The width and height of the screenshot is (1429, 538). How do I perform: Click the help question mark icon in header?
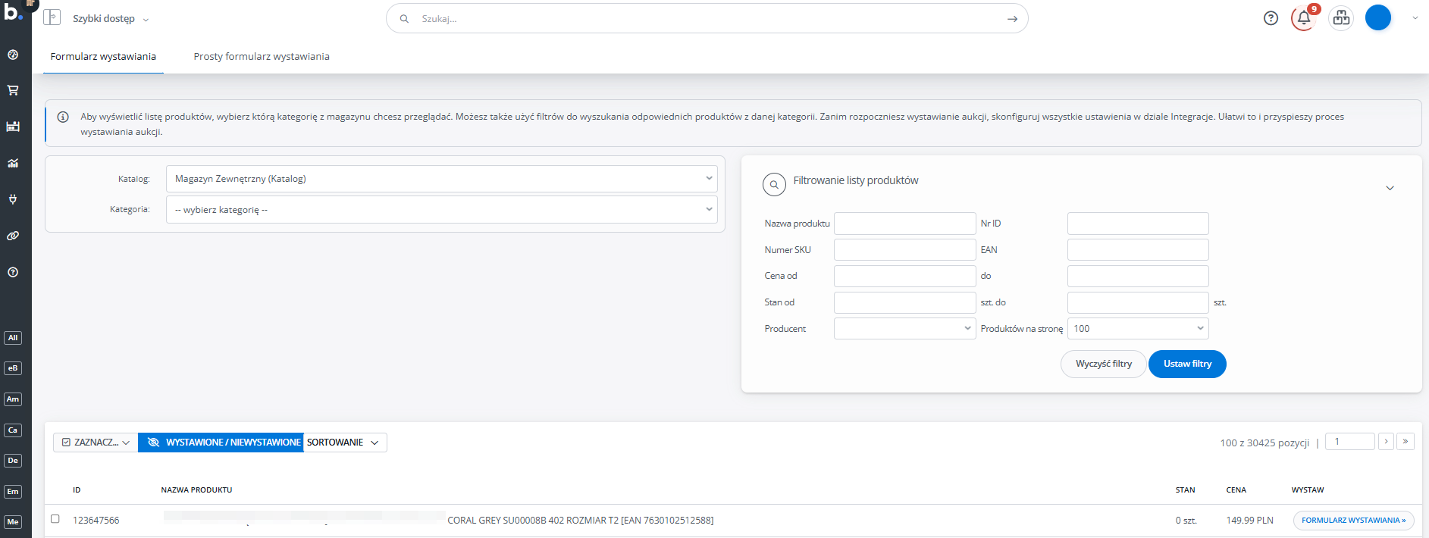click(1271, 18)
